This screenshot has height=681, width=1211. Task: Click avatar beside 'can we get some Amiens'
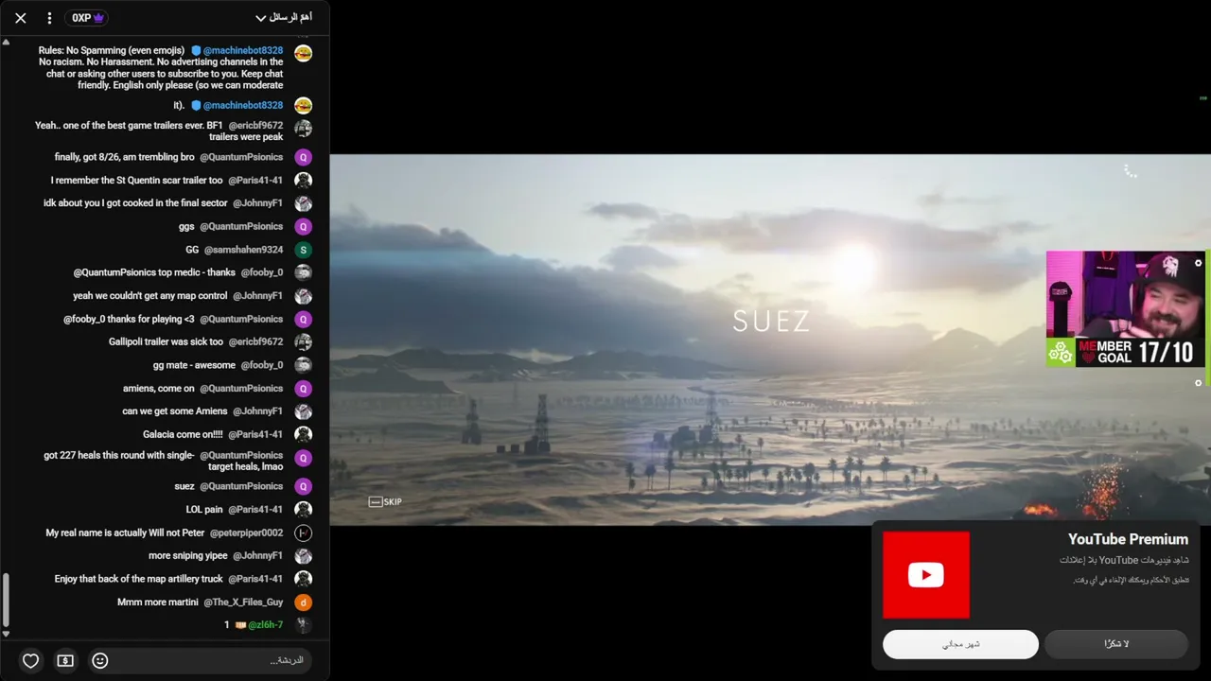(303, 411)
